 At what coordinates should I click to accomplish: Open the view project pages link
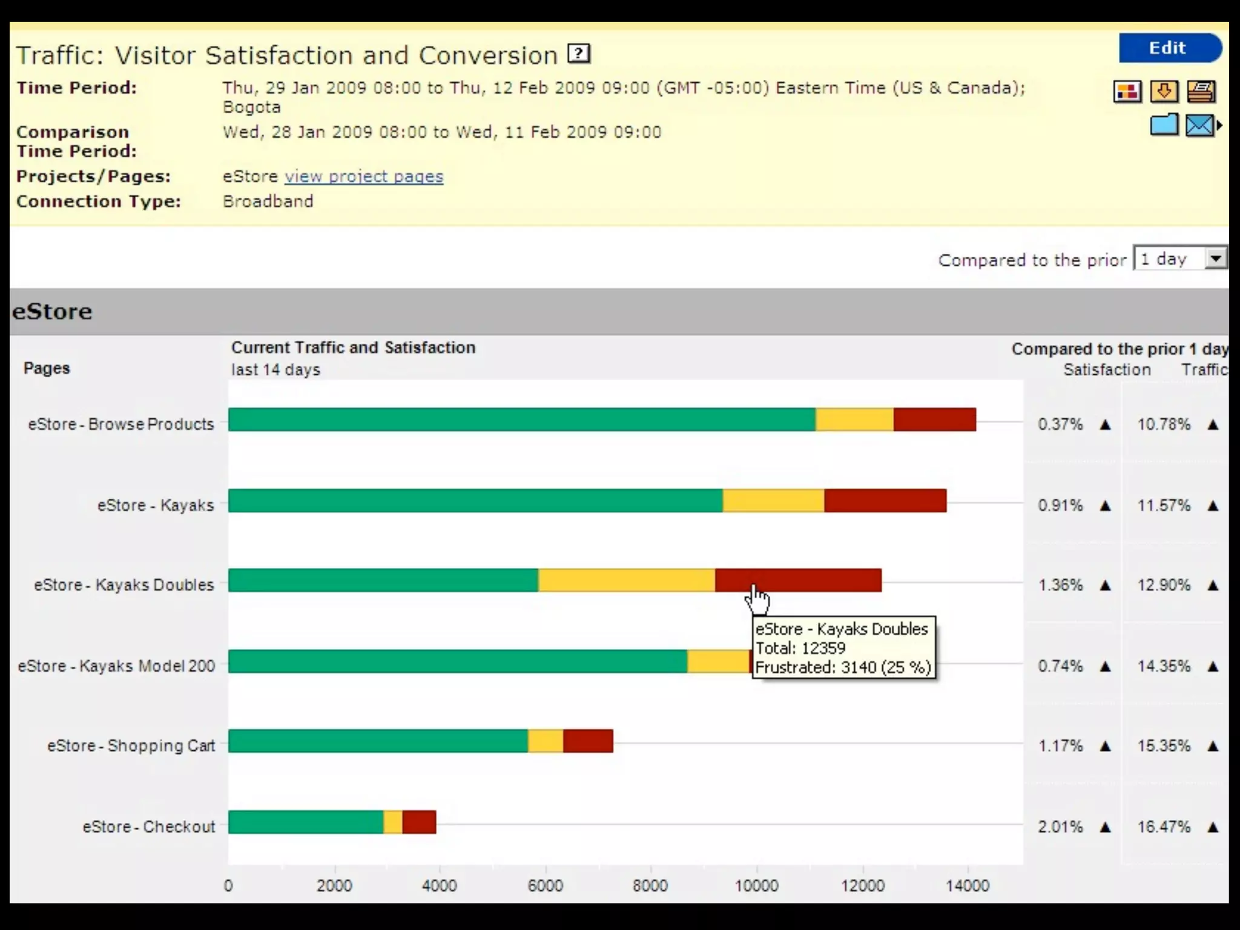[x=364, y=177]
